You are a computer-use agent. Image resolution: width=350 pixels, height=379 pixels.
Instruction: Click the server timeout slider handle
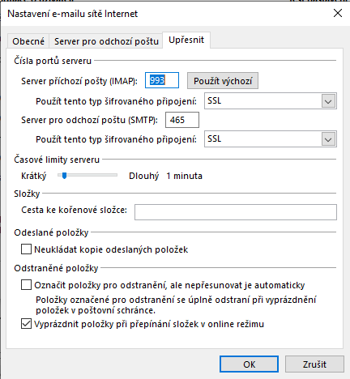(x=64, y=176)
